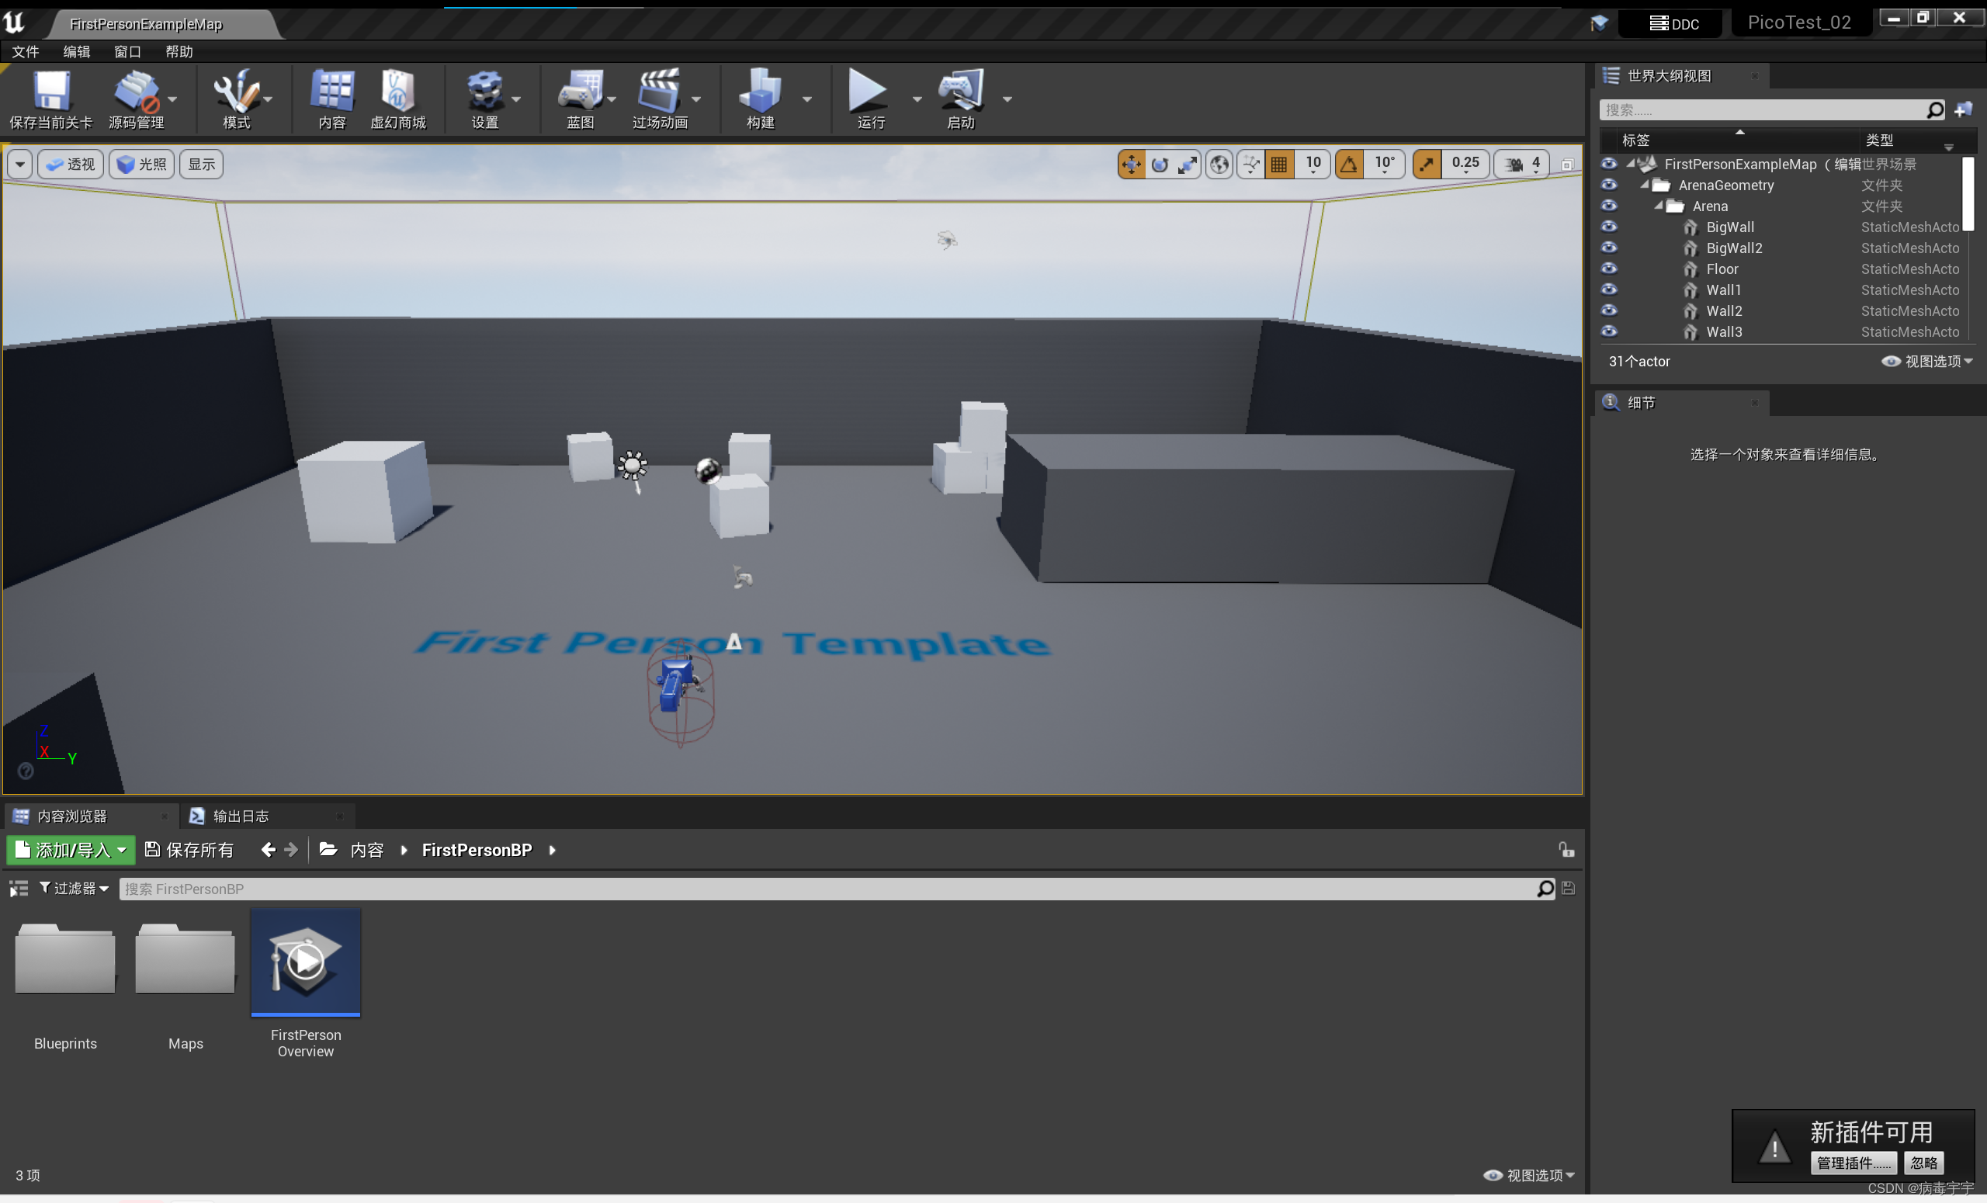Switch to the Output Log tab
This screenshot has width=1987, height=1203.
coord(240,816)
